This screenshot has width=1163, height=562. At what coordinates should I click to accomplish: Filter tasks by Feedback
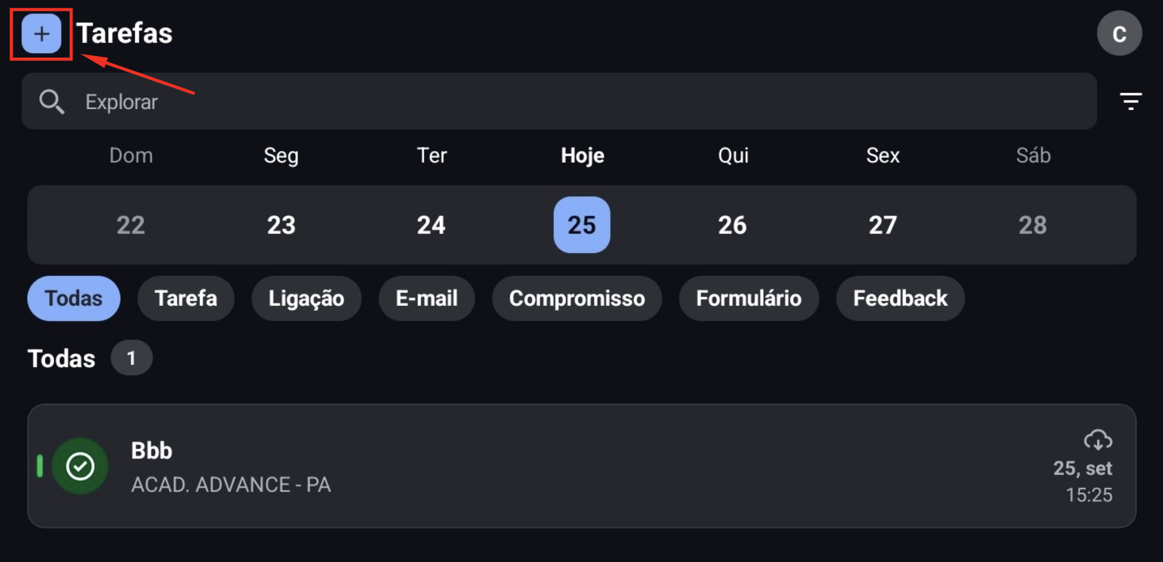[x=900, y=298]
